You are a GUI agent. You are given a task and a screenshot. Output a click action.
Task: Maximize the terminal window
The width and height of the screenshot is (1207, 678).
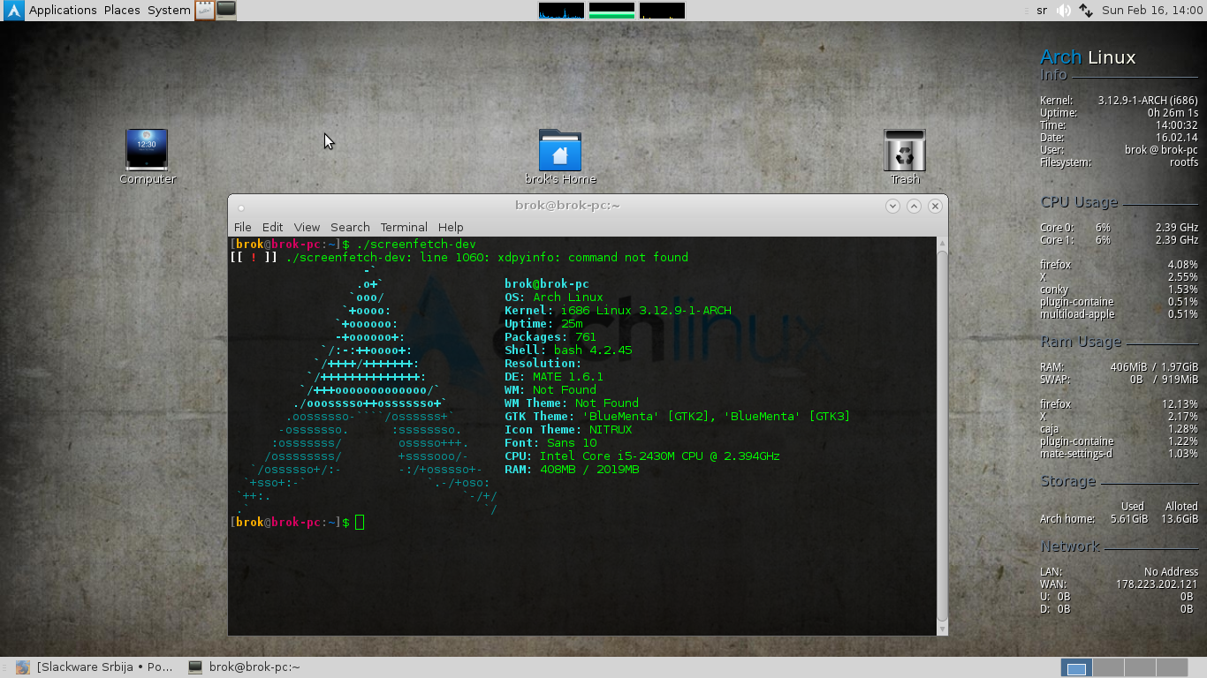coord(914,206)
